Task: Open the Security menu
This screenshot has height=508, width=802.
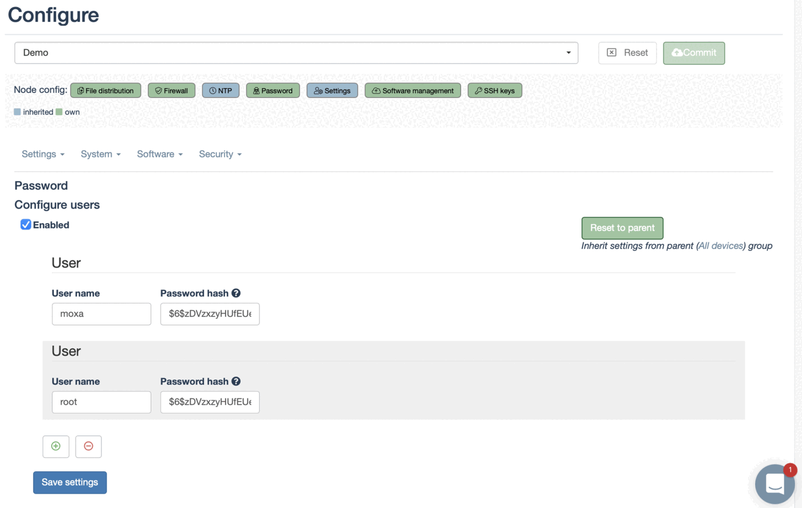Action: coord(220,154)
